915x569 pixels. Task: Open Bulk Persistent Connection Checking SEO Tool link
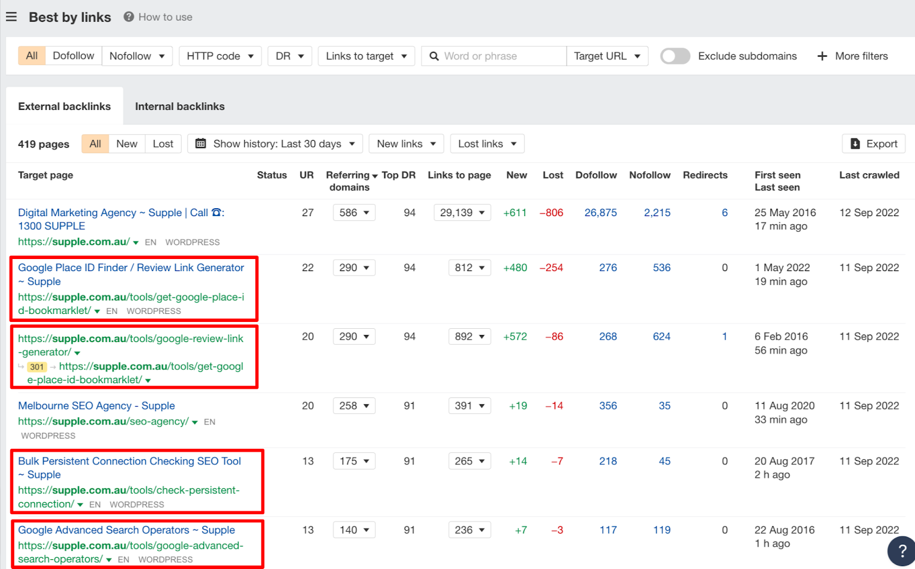(129, 468)
